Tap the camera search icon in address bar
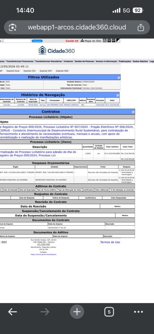Image resolution: width=154 pixels, height=334 pixels. [x=13, y=27]
